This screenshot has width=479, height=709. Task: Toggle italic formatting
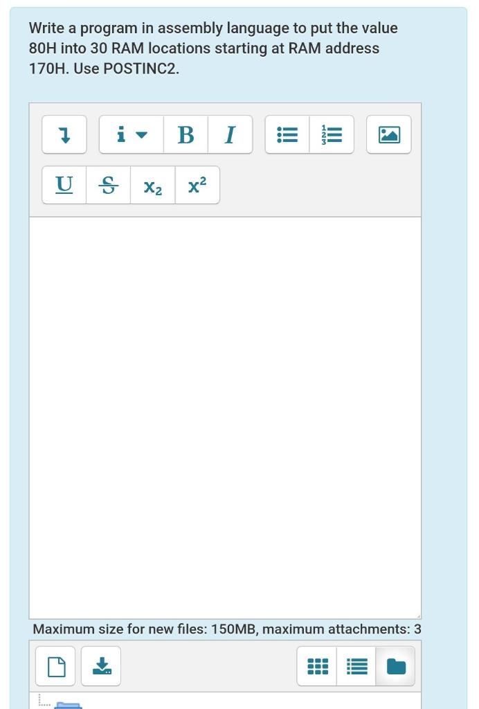pyautogui.click(x=230, y=134)
